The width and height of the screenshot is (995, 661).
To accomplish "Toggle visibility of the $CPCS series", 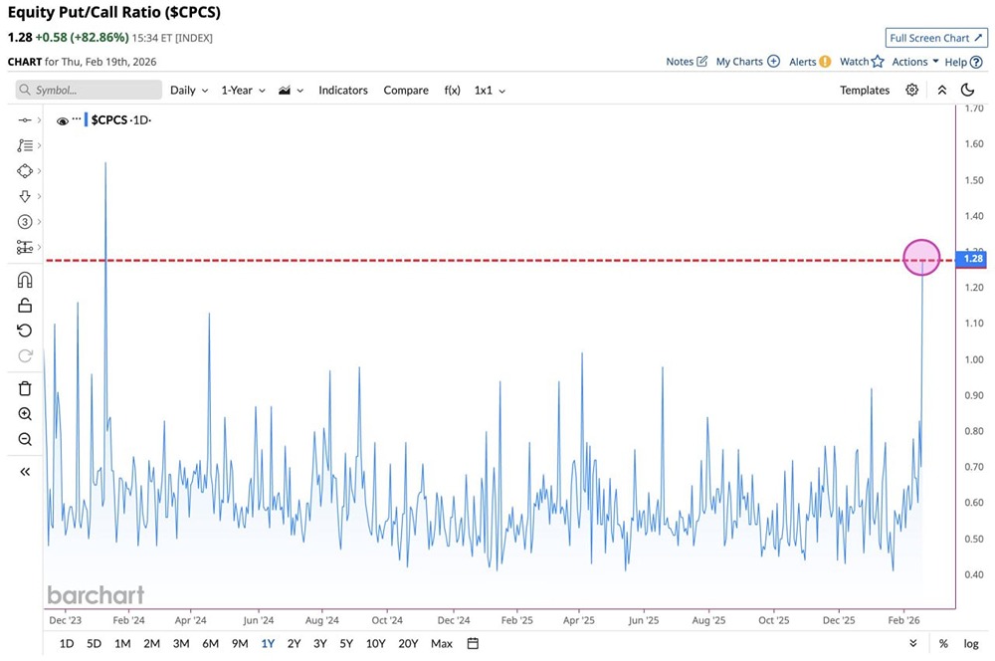I will [63, 120].
